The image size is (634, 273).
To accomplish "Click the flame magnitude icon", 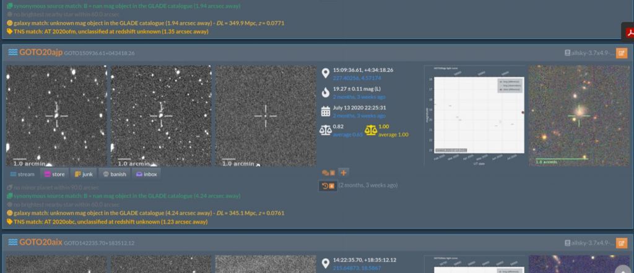I will [x=326, y=93].
